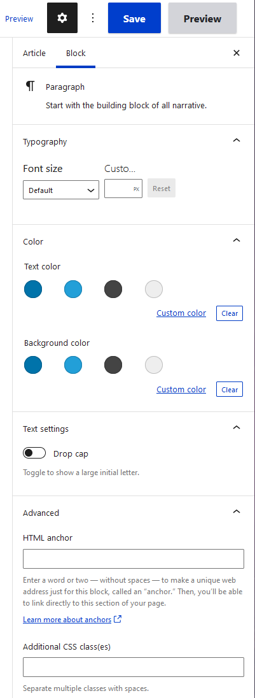The width and height of the screenshot is (255, 698).
Task: Collapse the Text settings section
Action: pos(237,428)
